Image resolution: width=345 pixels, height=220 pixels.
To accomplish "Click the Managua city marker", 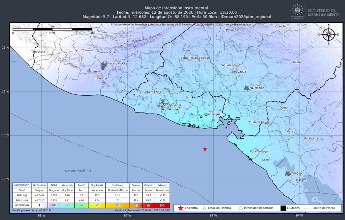I will pos(288,174).
